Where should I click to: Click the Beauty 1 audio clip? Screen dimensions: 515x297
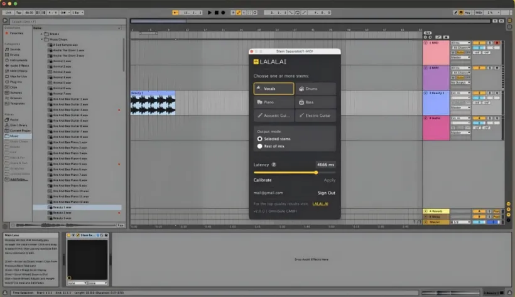(153, 103)
